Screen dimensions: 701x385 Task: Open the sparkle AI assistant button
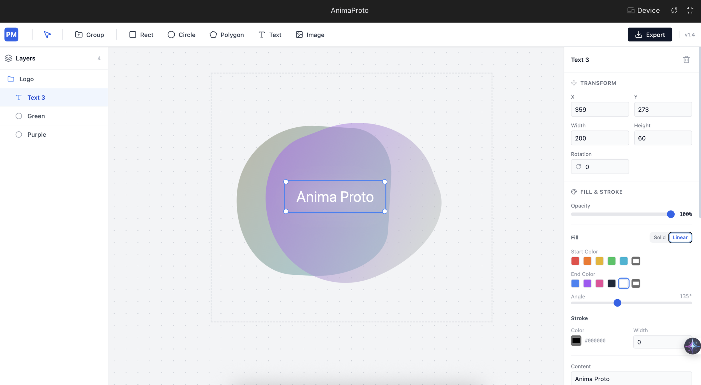coord(692,346)
